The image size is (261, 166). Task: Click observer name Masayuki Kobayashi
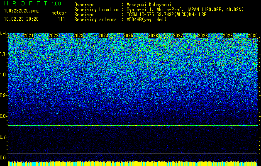(149, 5)
